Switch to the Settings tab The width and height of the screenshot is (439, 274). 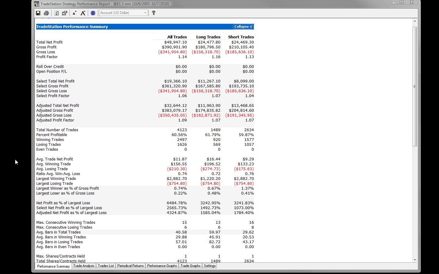click(x=210, y=266)
